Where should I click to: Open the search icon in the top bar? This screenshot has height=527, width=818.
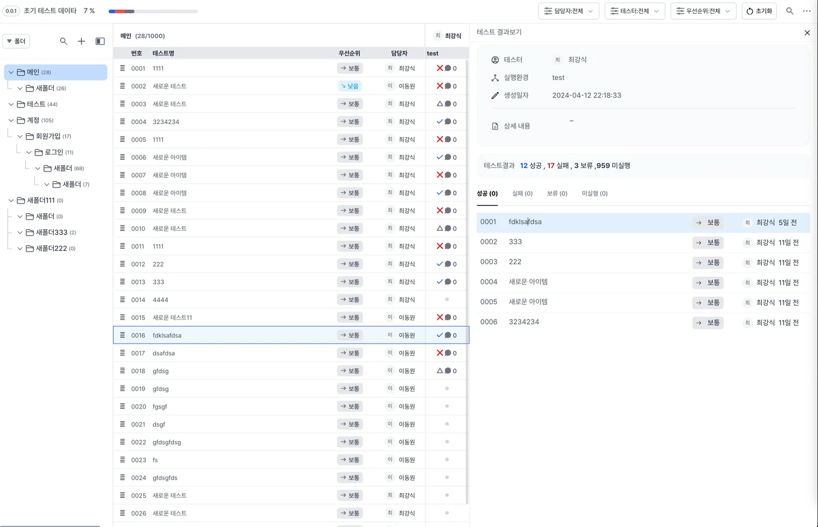[789, 11]
